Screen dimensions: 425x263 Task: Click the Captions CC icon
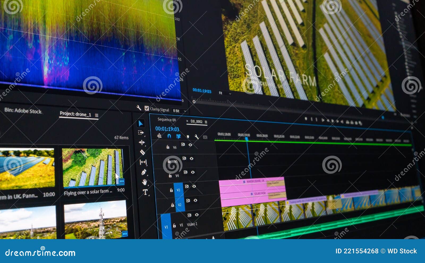point(205,137)
